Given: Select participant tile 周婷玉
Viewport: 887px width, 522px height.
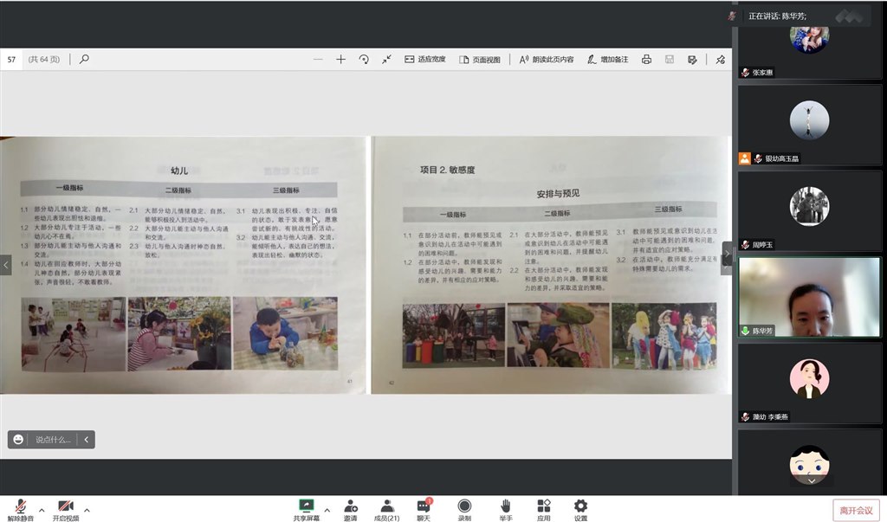Looking at the screenshot, I should 810,211.
